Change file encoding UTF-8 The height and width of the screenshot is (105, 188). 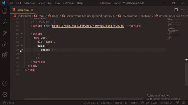(118, 103)
